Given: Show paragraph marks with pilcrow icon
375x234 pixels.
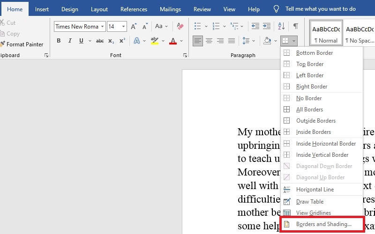Looking at the screenshot, I should coord(295,26).
